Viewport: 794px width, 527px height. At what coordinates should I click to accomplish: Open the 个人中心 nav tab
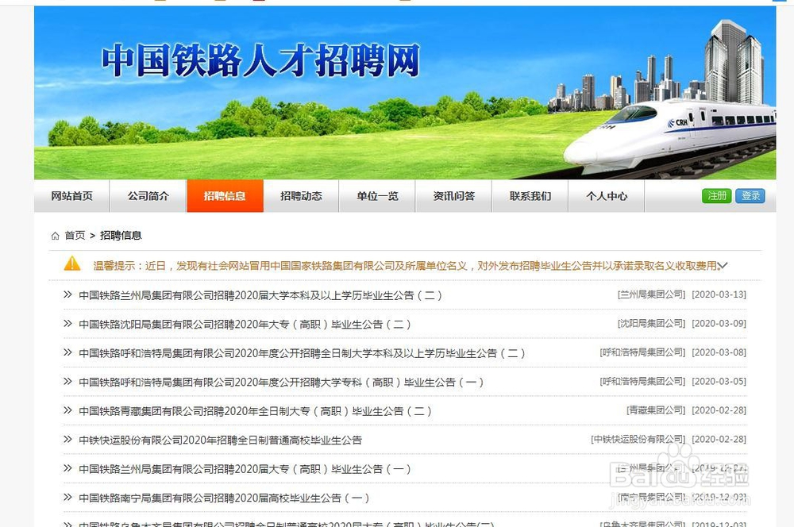click(607, 196)
